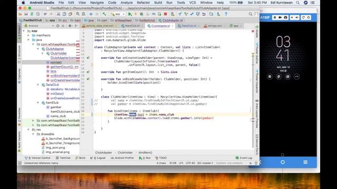Toggle the Project tool window strip button
This screenshot has width=337, height=189.
19,34
